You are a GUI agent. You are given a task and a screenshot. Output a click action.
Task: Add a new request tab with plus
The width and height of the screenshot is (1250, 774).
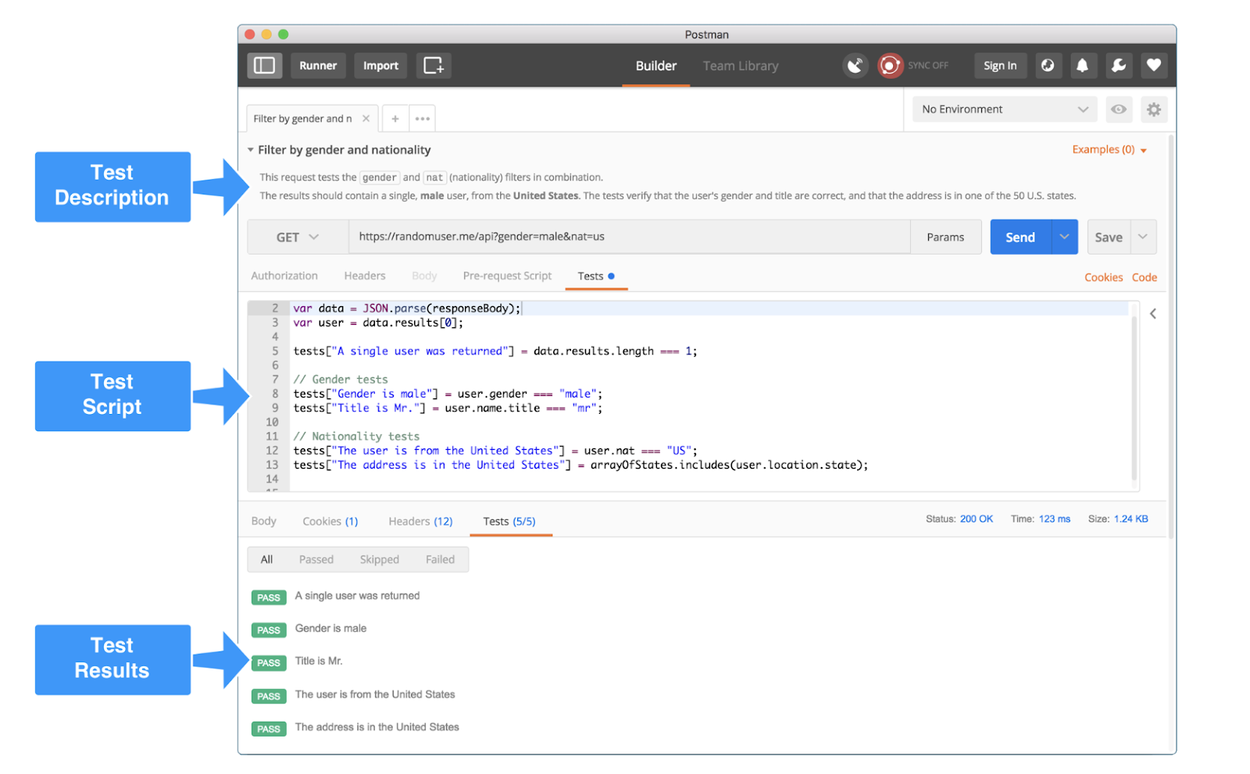tap(395, 119)
